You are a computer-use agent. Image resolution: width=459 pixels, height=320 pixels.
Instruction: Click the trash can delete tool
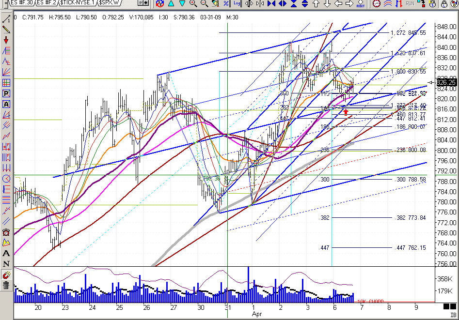[6, 285]
